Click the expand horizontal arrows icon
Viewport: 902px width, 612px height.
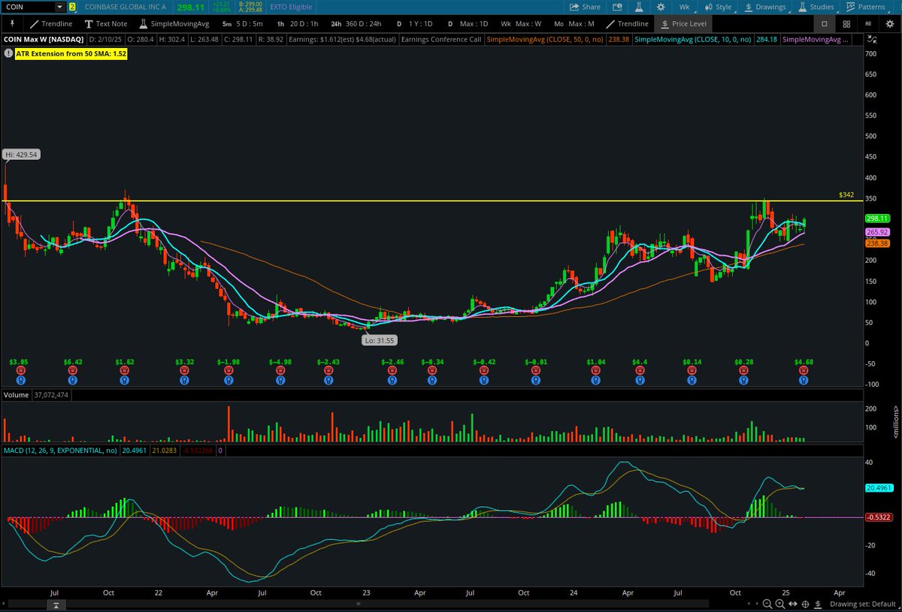click(x=792, y=604)
